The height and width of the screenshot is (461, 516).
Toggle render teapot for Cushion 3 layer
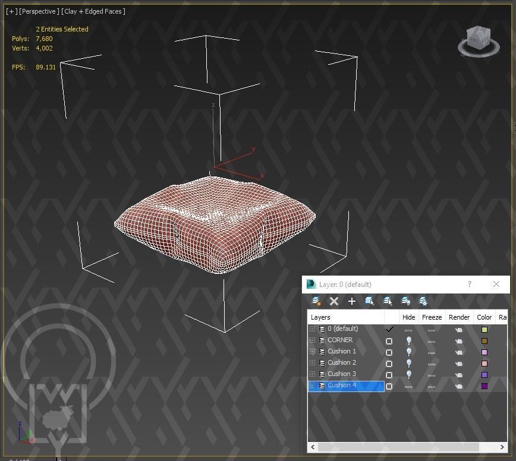(459, 375)
